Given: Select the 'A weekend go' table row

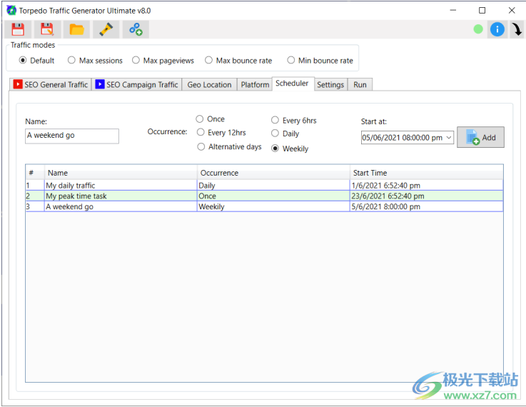Looking at the screenshot, I should (264, 206).
